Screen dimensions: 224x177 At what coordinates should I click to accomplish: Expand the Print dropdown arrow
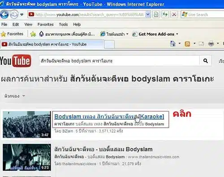tap(218, 43)
